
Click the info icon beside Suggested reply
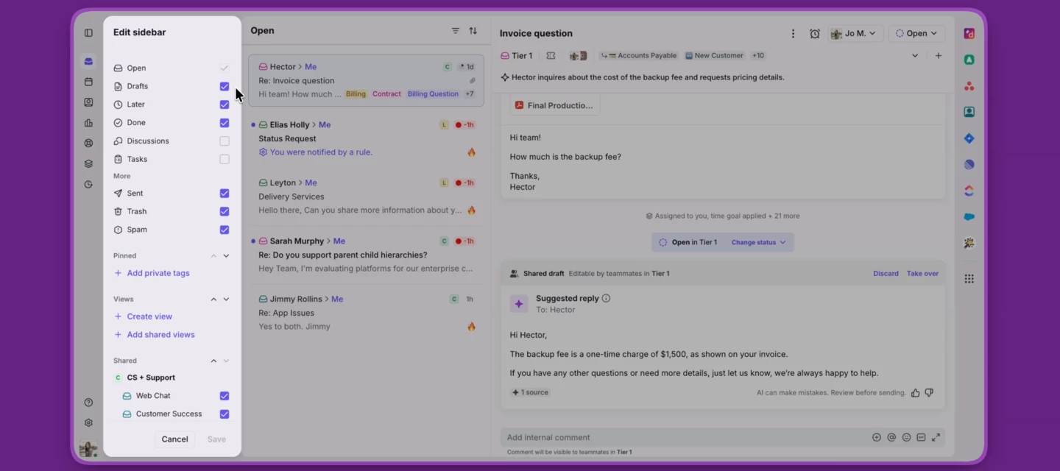point(606,299)
